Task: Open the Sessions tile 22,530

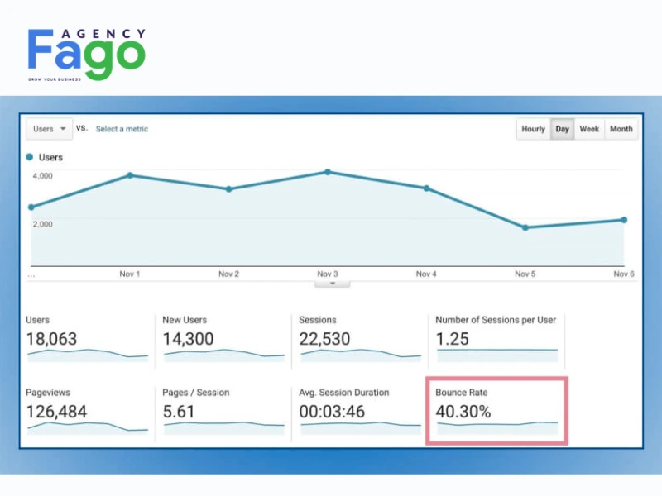Action: click(360, 339)
